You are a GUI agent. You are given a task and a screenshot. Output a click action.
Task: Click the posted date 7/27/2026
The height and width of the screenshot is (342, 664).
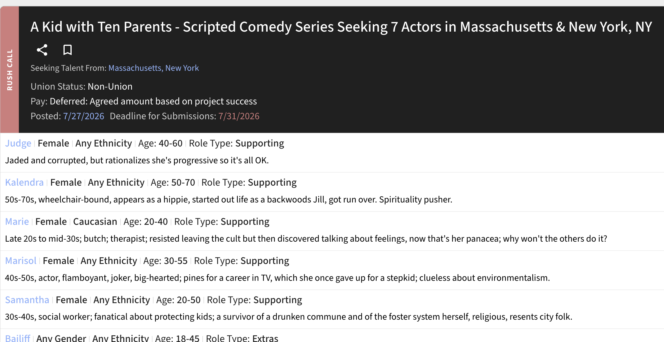84,116
